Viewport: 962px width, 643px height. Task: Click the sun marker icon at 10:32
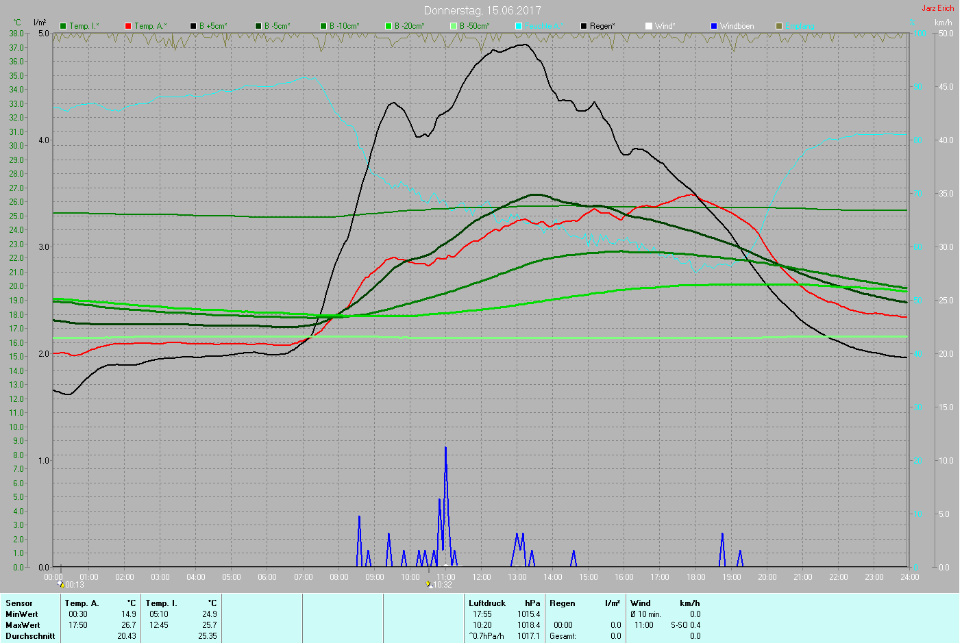pos(429,584)
